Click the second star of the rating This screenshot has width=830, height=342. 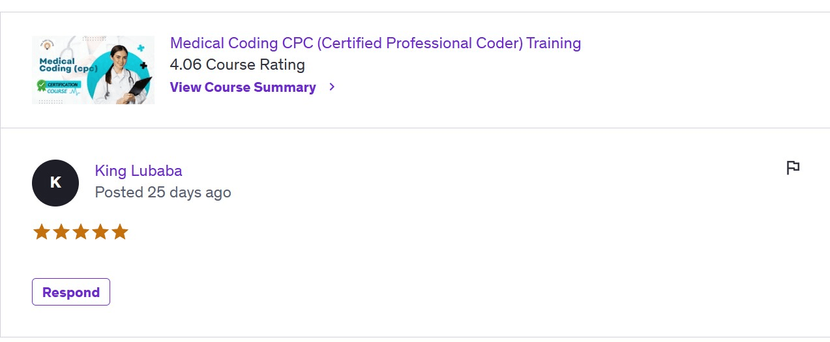pyautogui.click(x=61, y=232)
